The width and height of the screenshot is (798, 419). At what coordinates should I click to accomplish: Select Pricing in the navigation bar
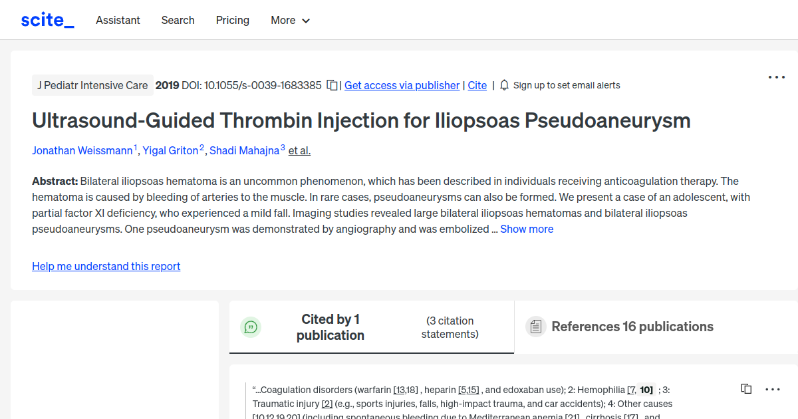pos(232,20)
